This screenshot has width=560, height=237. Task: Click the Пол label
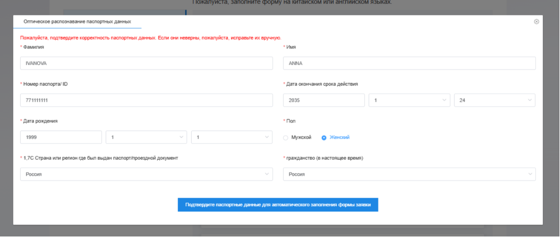click(291, 121)
